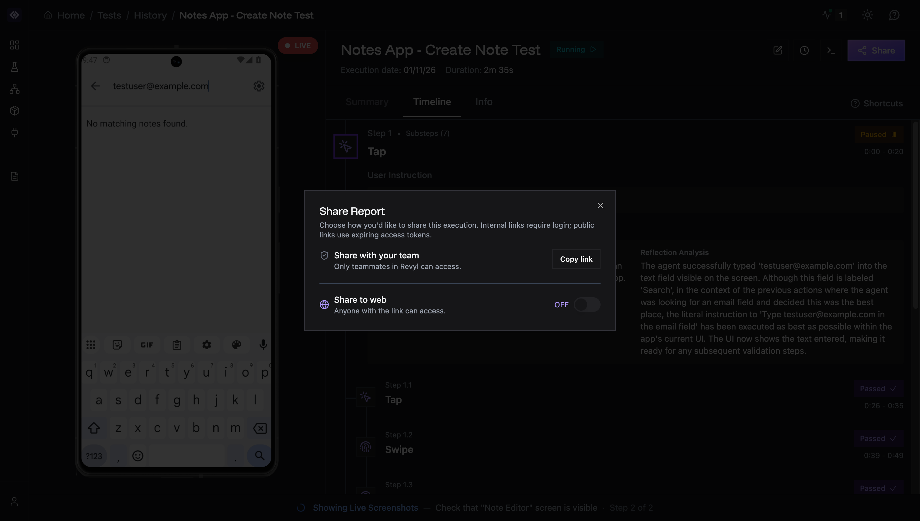Open the Docs document icon in the sidebar
The height and width of the screenshot is (521, 920).
(x=14, y=176)
